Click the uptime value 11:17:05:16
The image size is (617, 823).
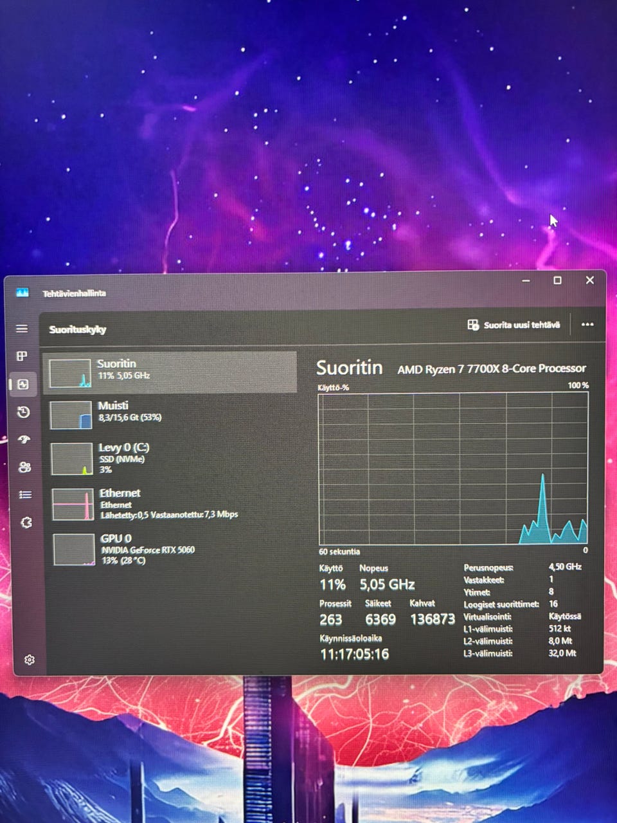[355, 654]
